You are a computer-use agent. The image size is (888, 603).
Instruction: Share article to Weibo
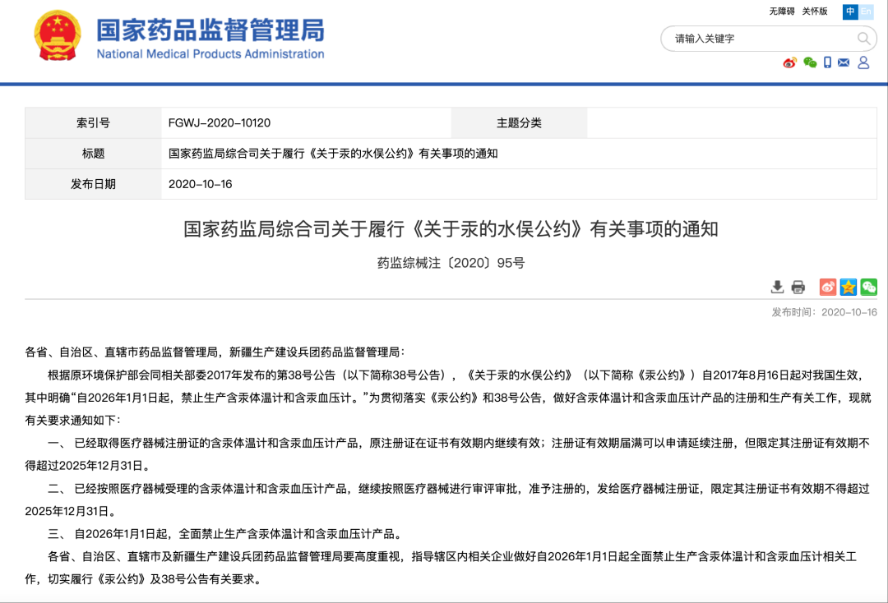828,287
